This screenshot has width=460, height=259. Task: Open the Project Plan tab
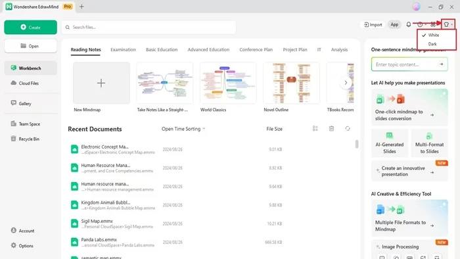click(x=295, y=49)
